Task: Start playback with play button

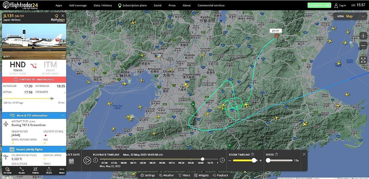Action: tap(87, 161)
